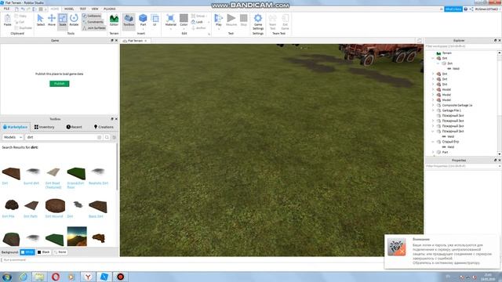Switch to the MODEL ribbon tab
The width and height of the screenshot is (502, 282).
(69, 9)
